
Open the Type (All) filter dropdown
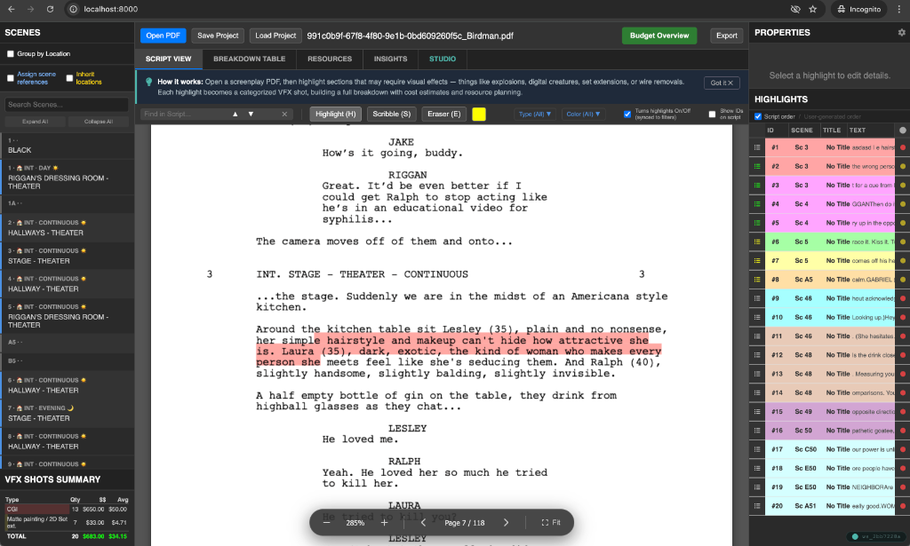pos(533,114)
